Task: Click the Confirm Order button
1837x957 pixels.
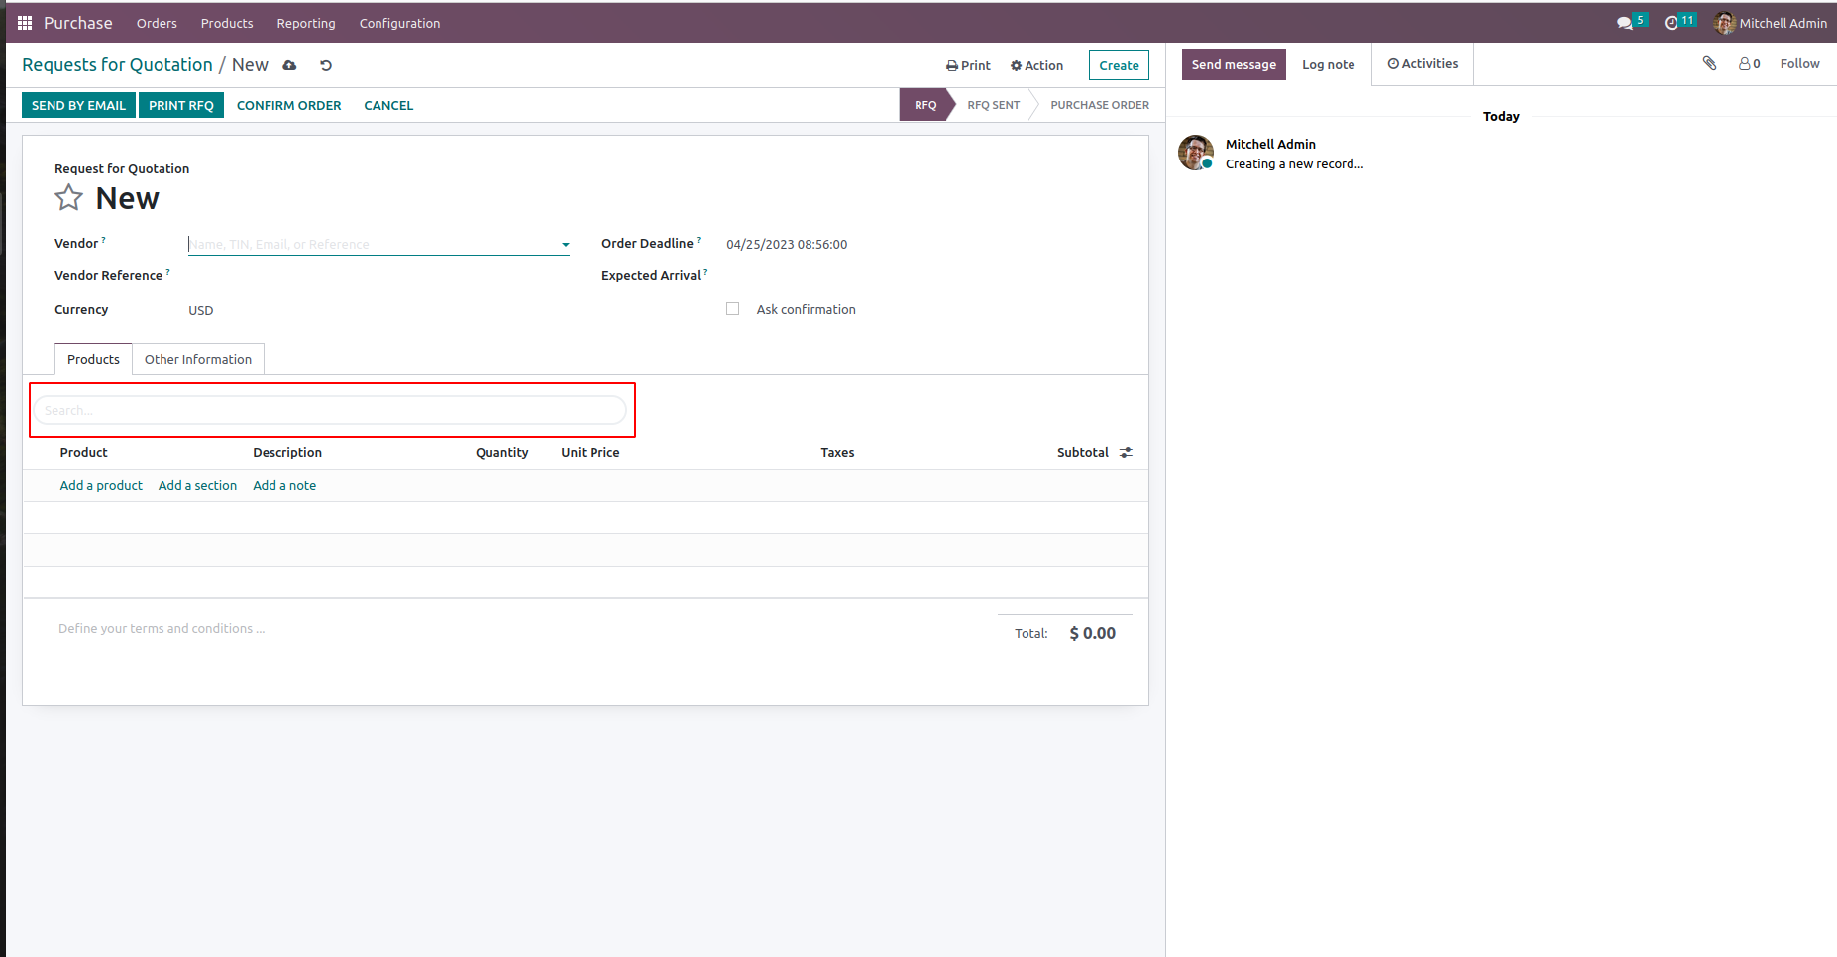Action: [x=288, y=105]
